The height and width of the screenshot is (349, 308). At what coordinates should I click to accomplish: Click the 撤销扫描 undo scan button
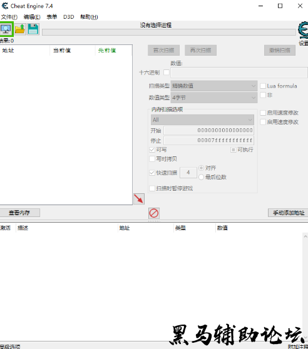point(280,50)
